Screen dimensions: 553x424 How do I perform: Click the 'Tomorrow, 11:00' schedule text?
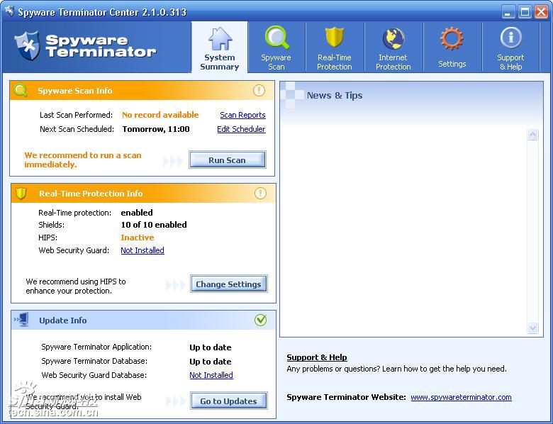tap(156, 129)
